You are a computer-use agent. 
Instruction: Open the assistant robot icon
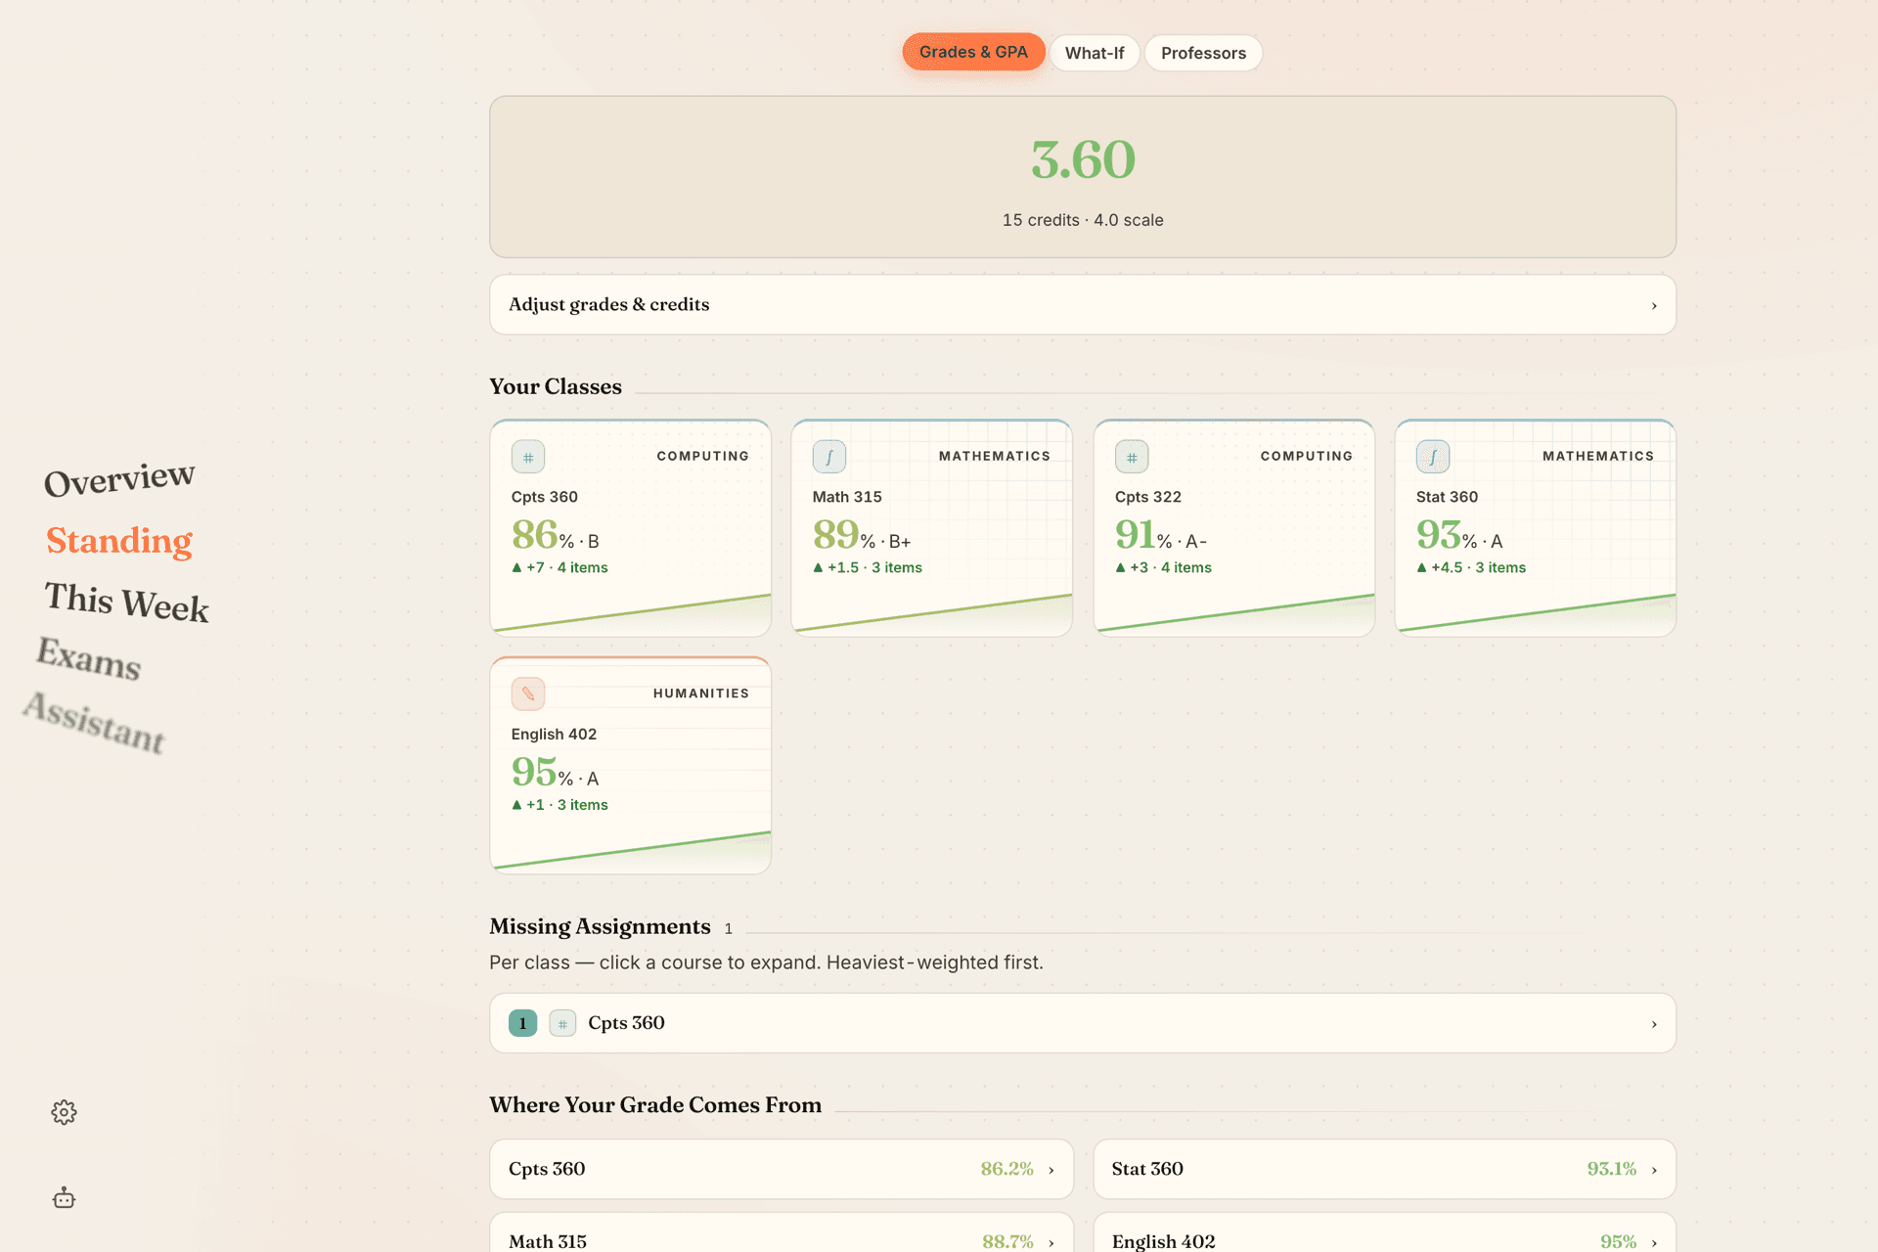[64, 1198]
